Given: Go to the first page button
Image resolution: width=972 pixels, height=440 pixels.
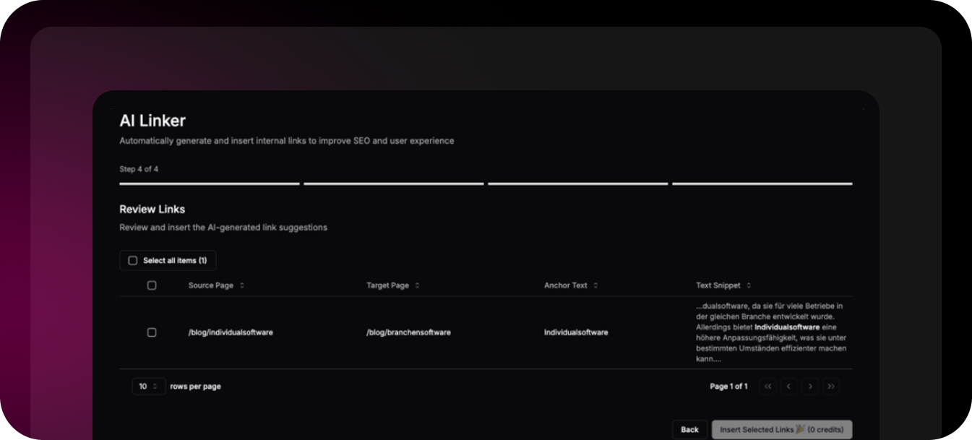Looking at the screenshot, I should coord(768,387).
